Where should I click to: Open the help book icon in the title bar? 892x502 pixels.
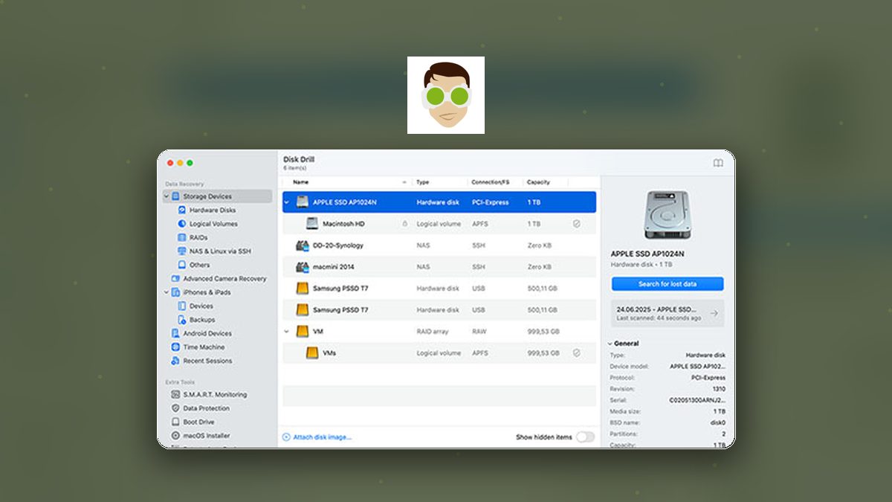(718, 163)
